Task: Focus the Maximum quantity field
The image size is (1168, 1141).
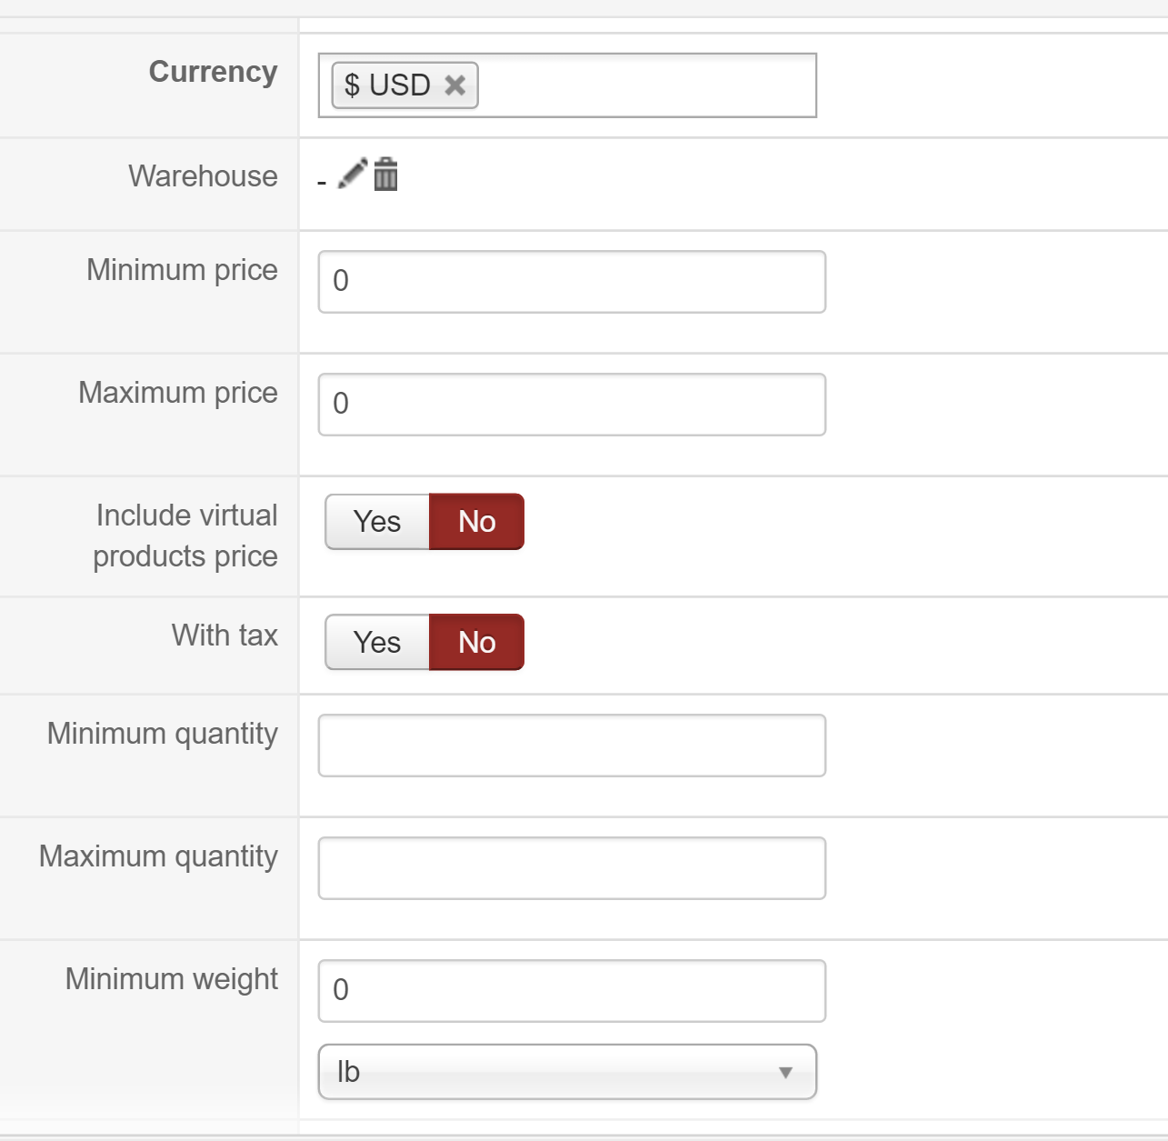Action: coord(572,868)
